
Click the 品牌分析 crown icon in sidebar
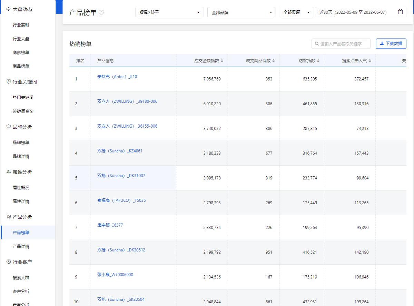click(9, 127)
